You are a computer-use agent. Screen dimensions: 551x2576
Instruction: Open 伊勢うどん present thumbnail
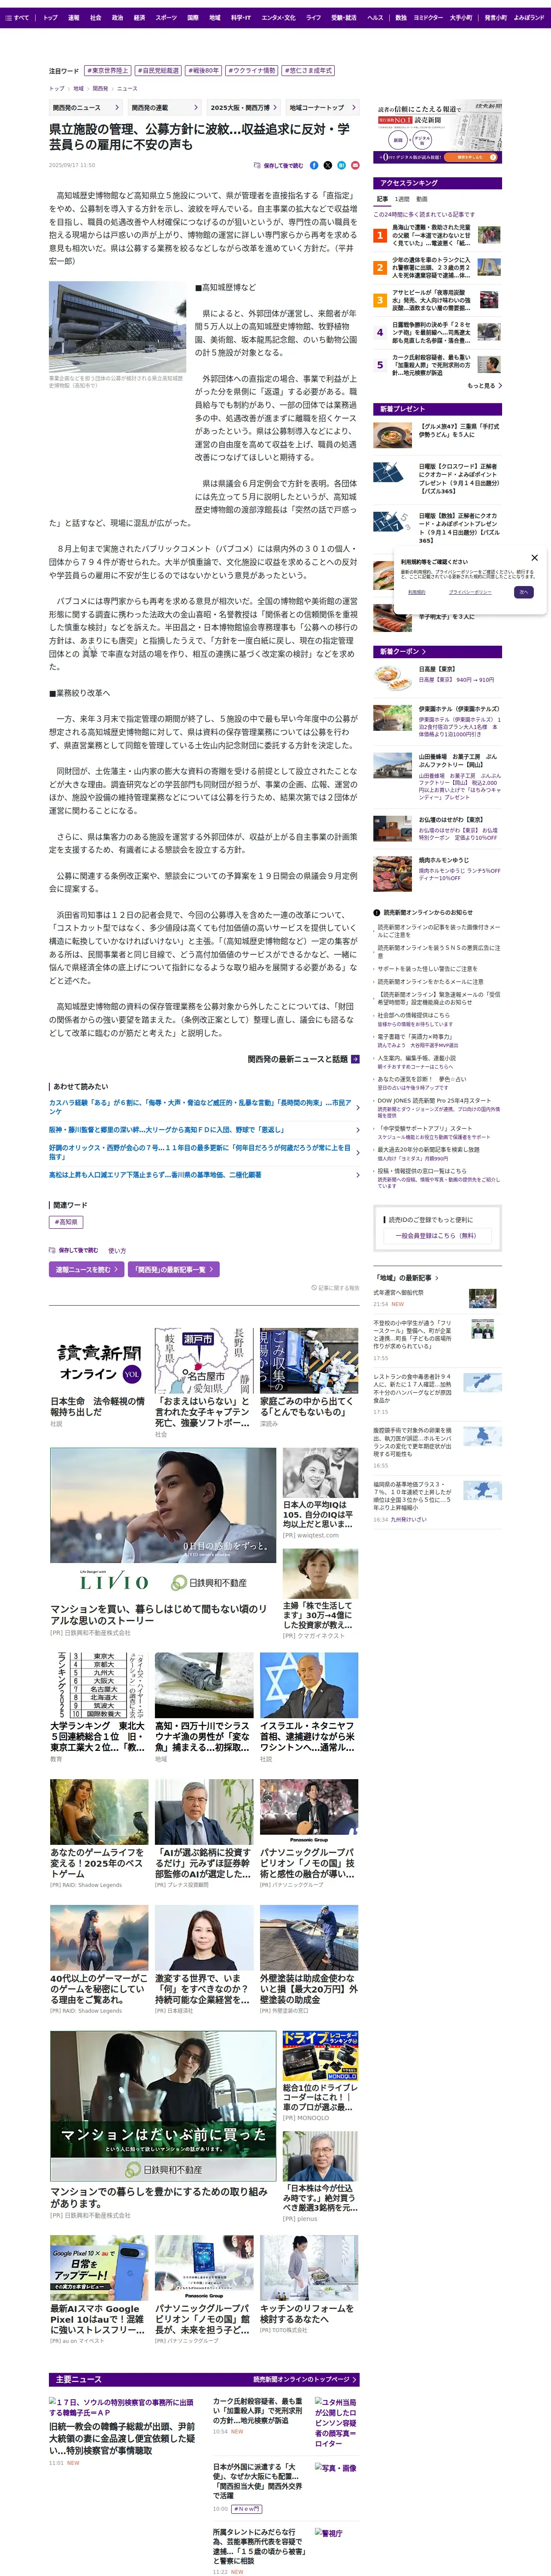tap(391, 435)
